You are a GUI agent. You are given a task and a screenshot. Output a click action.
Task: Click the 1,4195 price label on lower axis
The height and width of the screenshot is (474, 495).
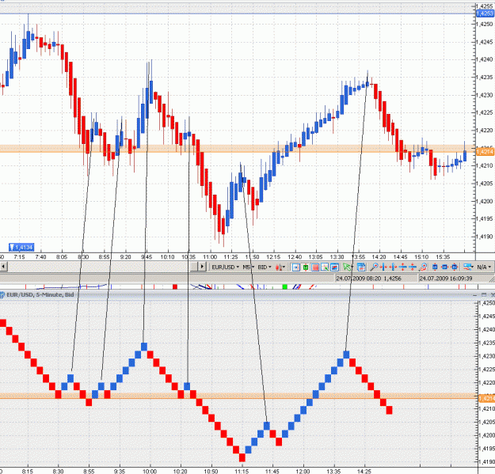tap(487, 449)
